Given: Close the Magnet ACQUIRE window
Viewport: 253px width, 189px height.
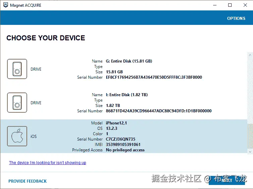Looking at the screenshot, I should point(245,5).
